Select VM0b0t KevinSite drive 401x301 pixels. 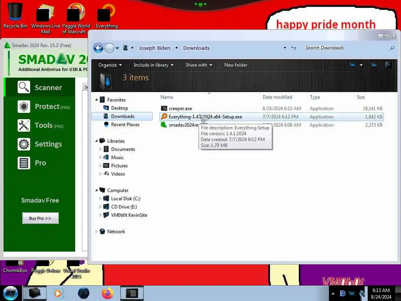129,215
